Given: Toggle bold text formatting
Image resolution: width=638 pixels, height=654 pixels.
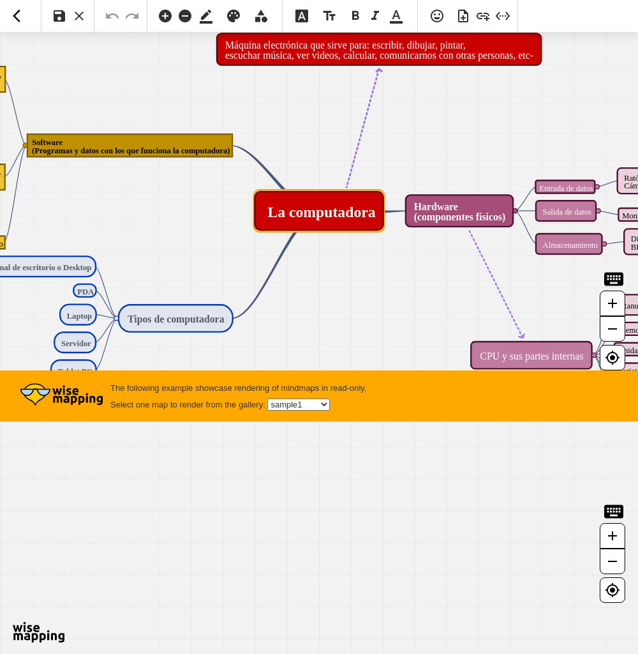Looking at the screenshot, I should pyautogui.click(x=355, y=16).
